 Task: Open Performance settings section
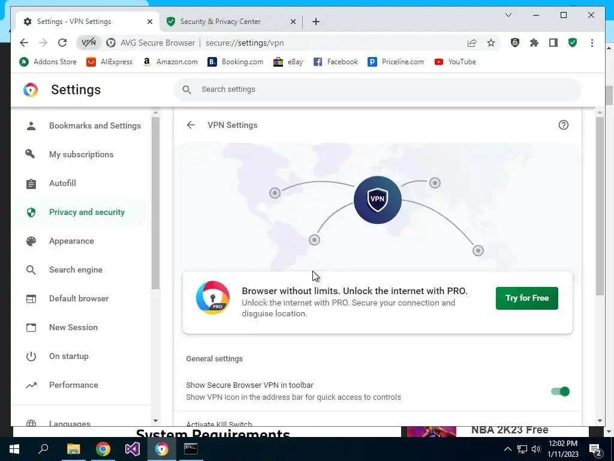point(82,385)
